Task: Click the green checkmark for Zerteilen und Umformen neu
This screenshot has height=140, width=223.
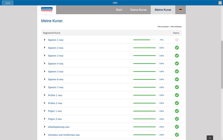Action: point(177,135)
